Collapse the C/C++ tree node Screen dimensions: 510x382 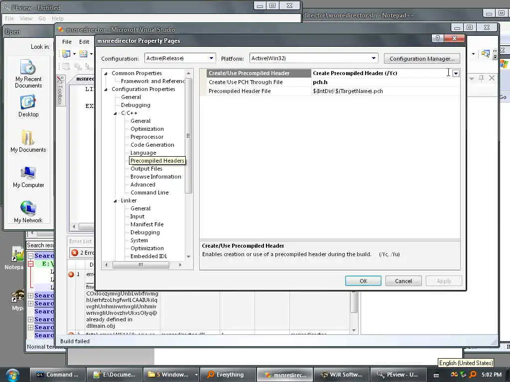(x=115, y=113)
